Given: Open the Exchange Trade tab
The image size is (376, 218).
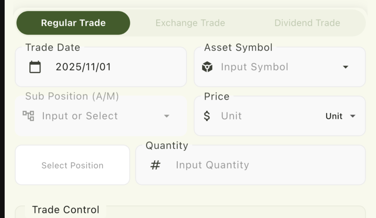Looking at the screenshot, I should point(190,23).
